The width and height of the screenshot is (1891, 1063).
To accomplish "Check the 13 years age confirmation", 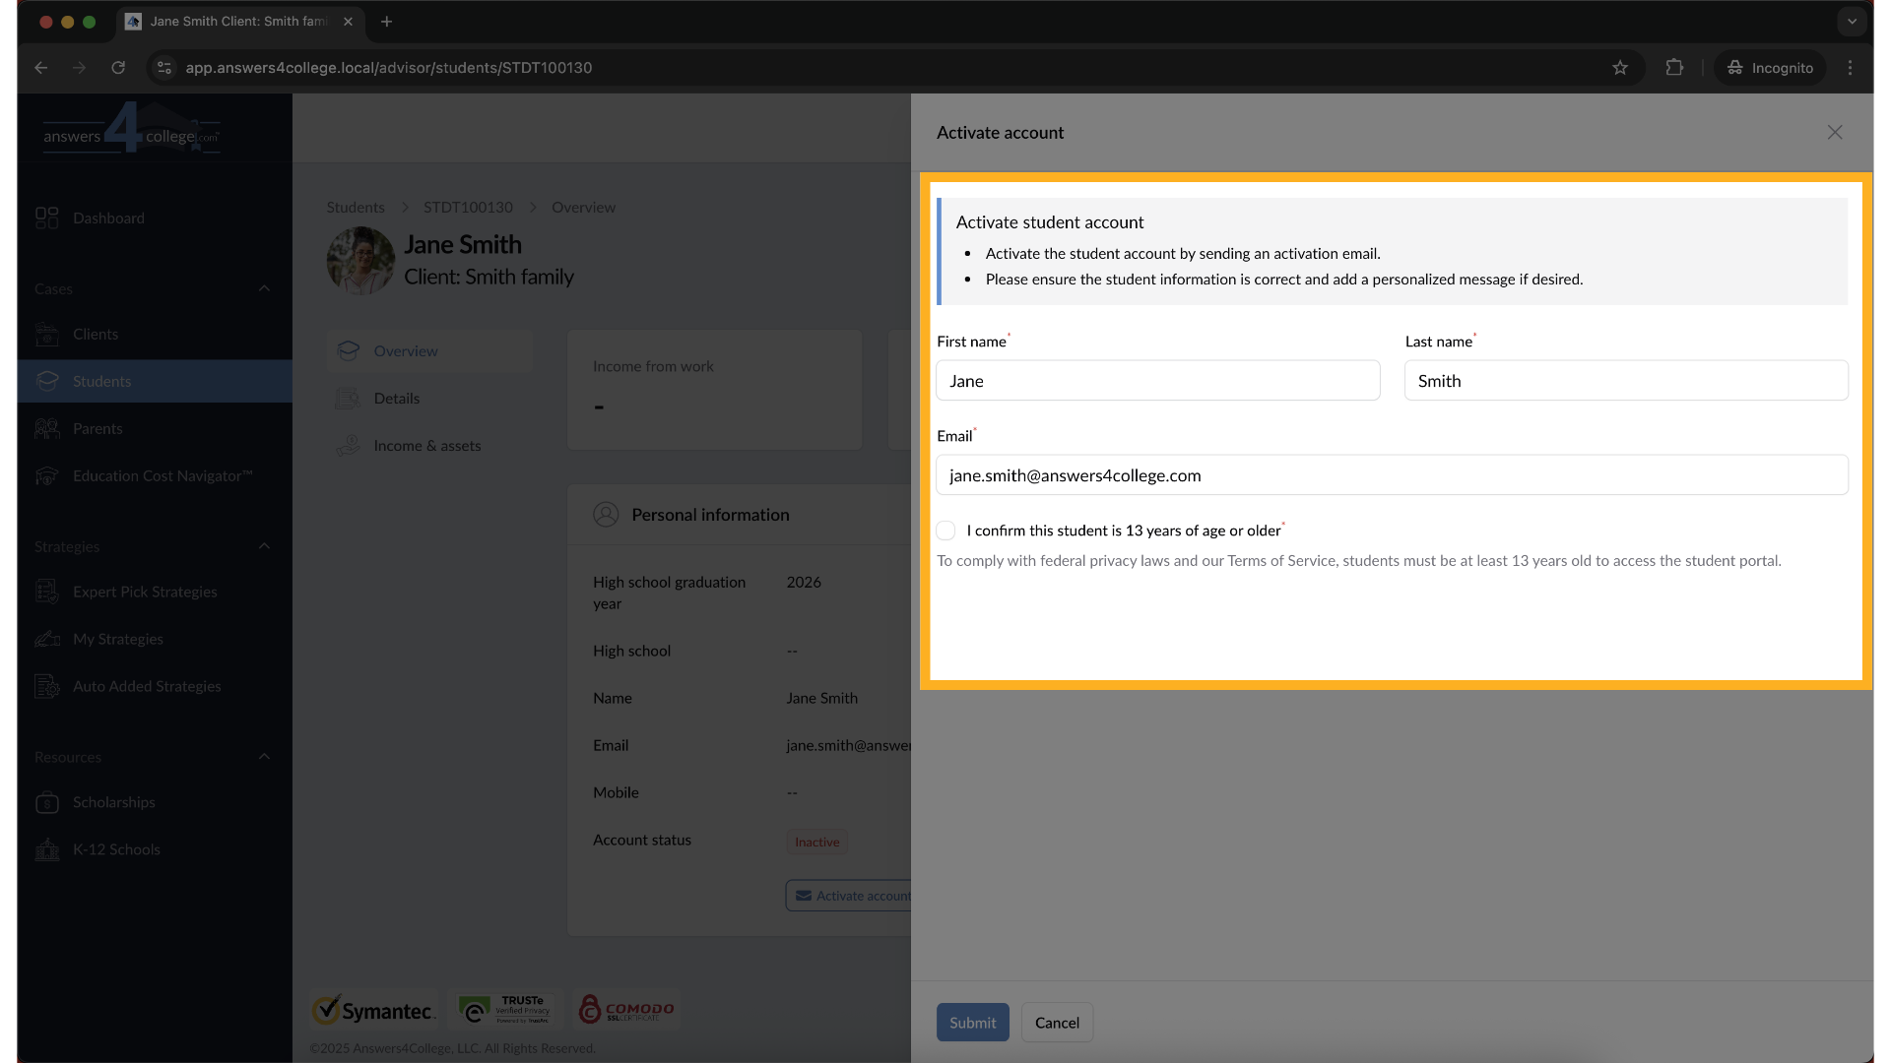I will click(x=945, y=531).
